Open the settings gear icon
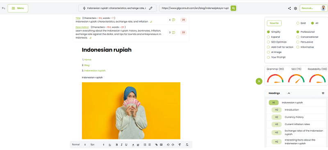 point(295,8)
